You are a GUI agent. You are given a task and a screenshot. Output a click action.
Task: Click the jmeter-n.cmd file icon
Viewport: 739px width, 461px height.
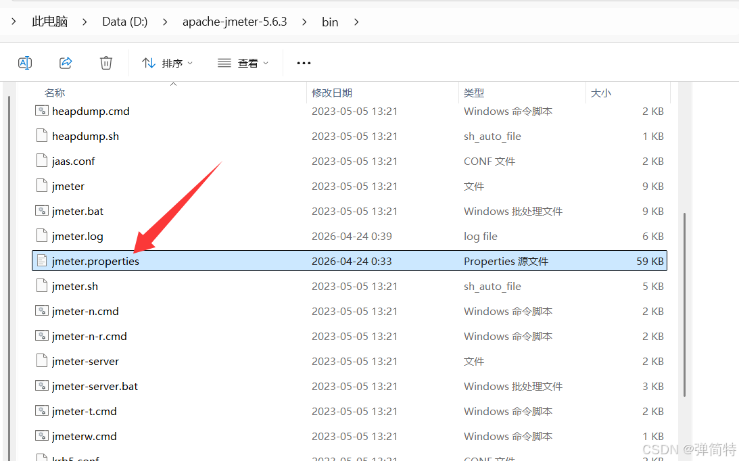42,311
